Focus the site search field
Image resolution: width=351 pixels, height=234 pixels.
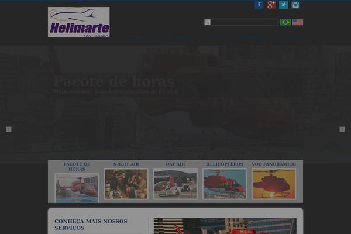click(x=244, y=22)
